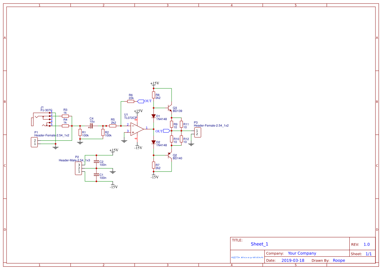Image resolution: width=382 pixels, height=270 pixels.
Task: Select capacitor C2 100n
Action: coord(96,162)
